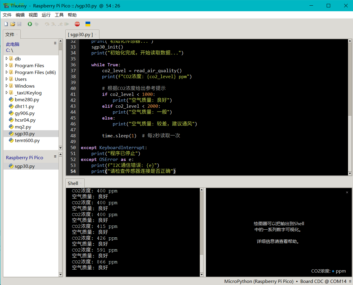The width and height of the screenshot is (353, 285).
Task: Expand the Program Files (x86) folder
Action: [x=7, y=72]
